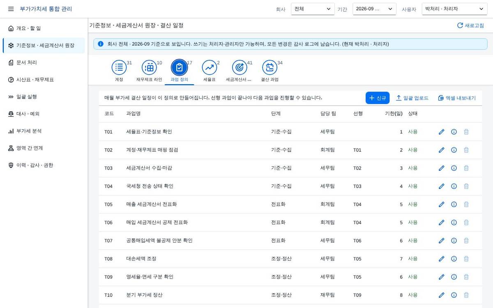Edit row T03 with pencil icon
The height and width of the screenshot is (308, 493).
(x=442, y=168)
